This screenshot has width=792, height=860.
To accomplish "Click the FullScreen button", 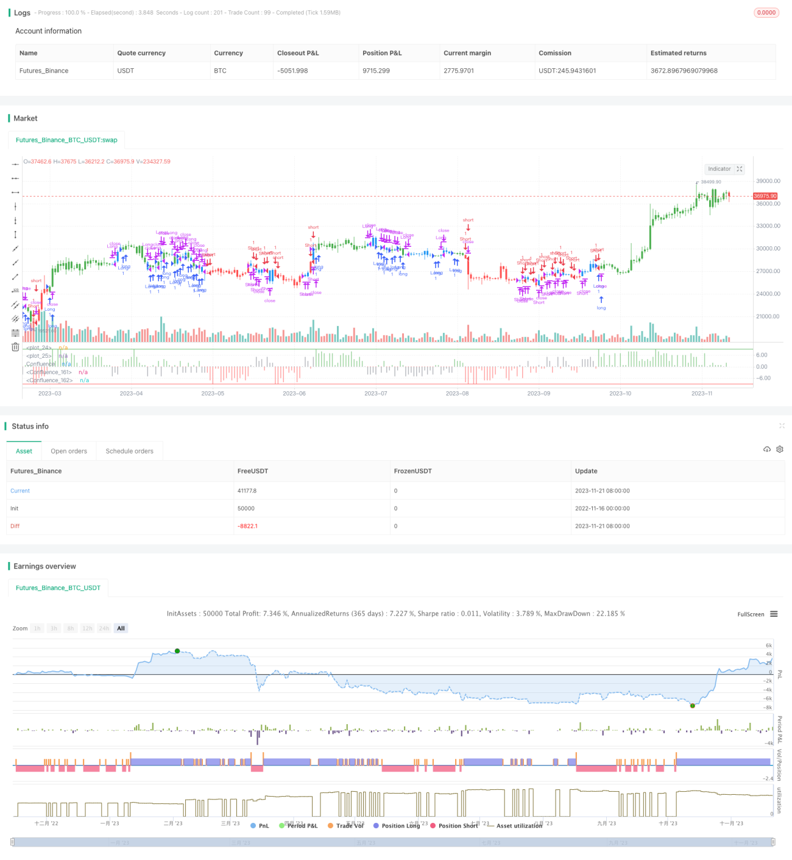I will click(751, 614).
